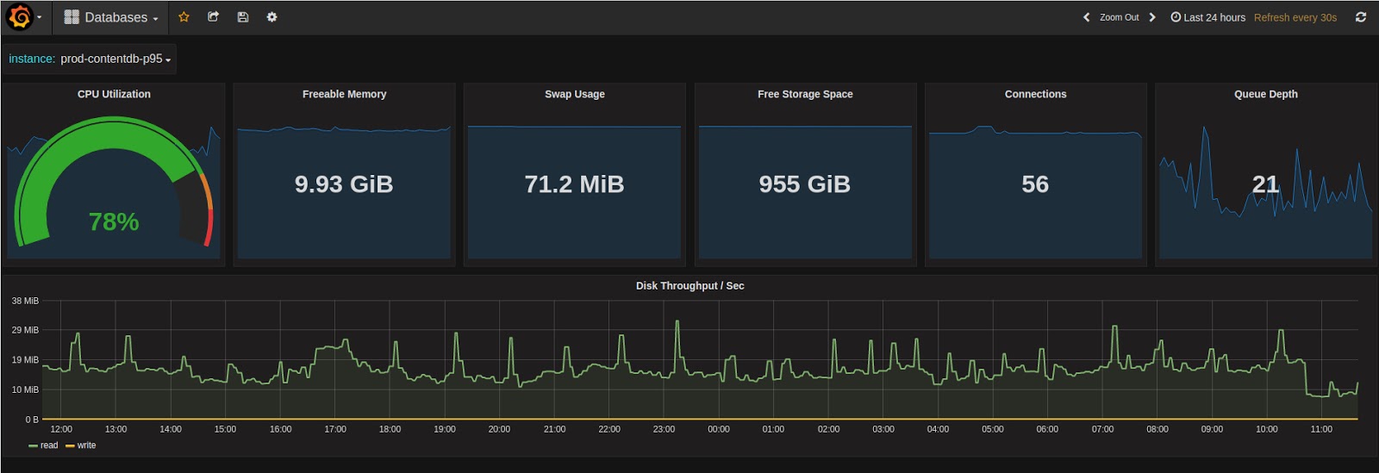
Task: Expand the instance variable dropdown
Action: pyautogui.click(x=115, y=59)
